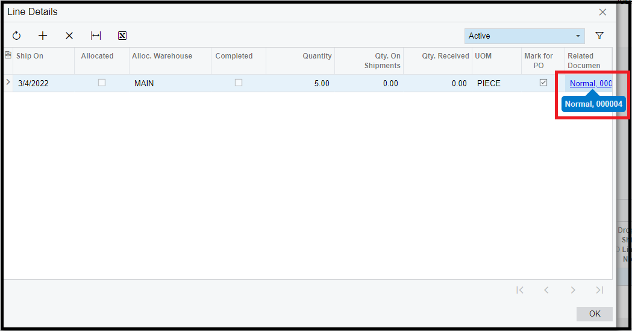Toggle the Completed checkbox in the row
This screenshot has width=632, height=331.
coord(239,83)
